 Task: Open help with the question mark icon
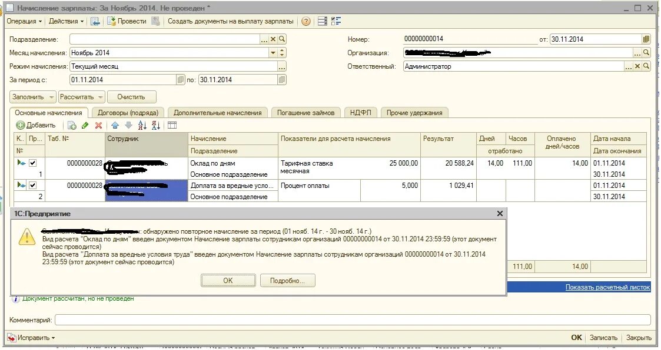point(306,22)
